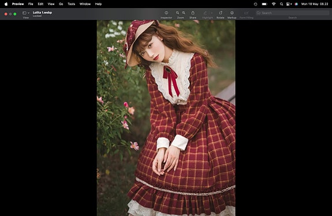Open the Tools menu

click(72, 4)
